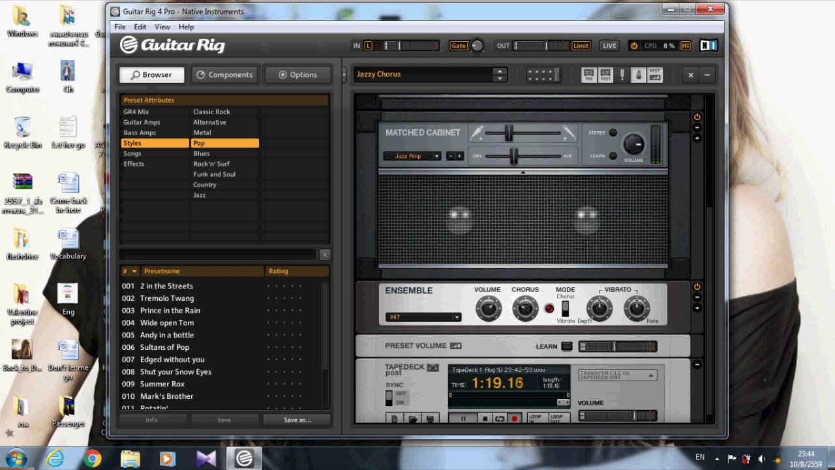Toggle the Tapedeck Pre module icon
This screenshot has height=470, width=835.
[588, 74]
